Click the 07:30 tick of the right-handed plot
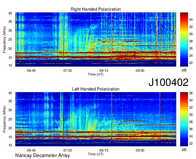Viewport: 196px width, 159px height. coord(67,71)
